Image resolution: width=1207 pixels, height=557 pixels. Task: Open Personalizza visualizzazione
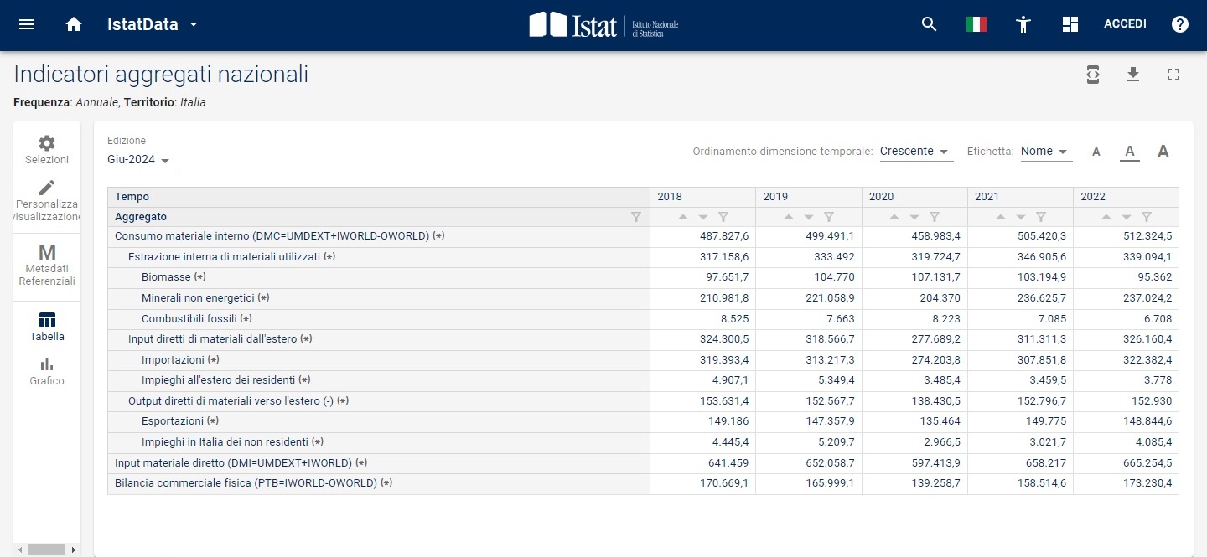[x=47, y=201]
